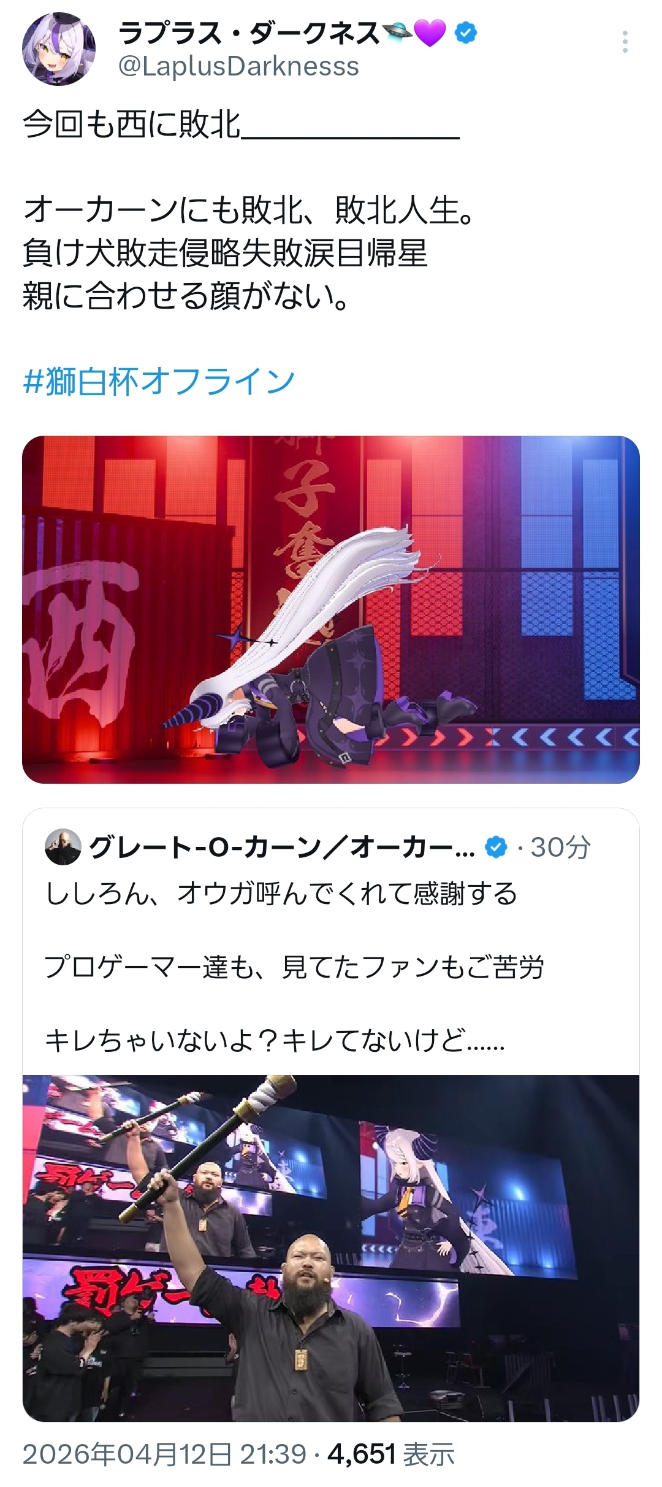Open the quoted グレート-O-カーン account name
Viewport: 662px width, 1487px height.
coord(282,848)
